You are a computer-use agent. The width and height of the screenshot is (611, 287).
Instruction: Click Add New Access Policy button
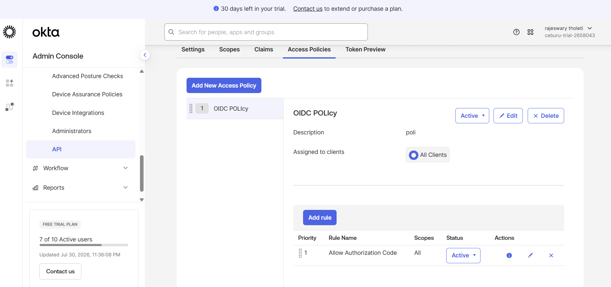click(x=224, y=85)
